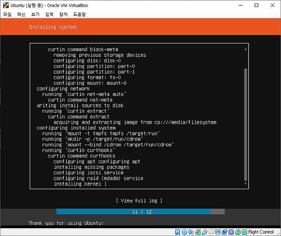This screenshot has height=236, width=281.
Task: Click 'curtin command extract' line
Action: pos(79,117)
